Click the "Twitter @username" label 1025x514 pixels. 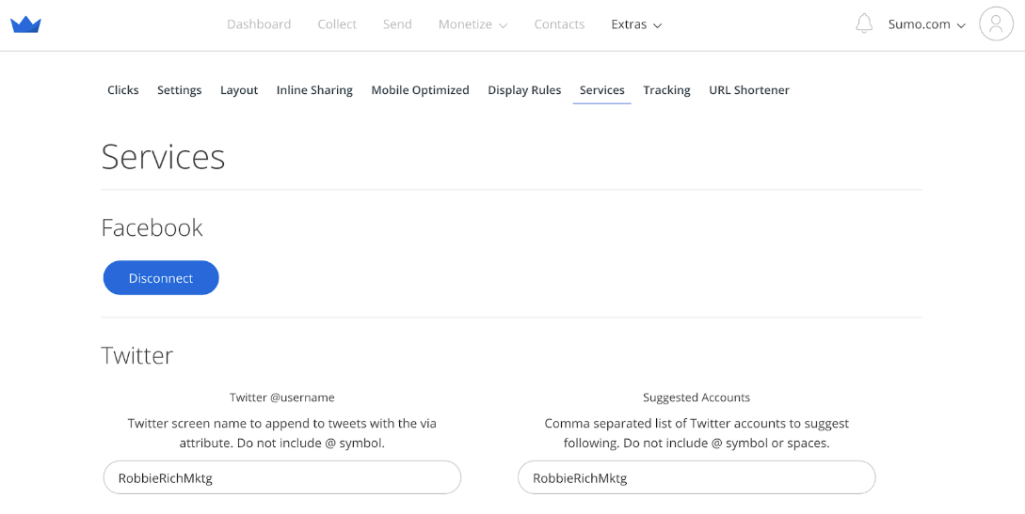[x=281, y=397]
